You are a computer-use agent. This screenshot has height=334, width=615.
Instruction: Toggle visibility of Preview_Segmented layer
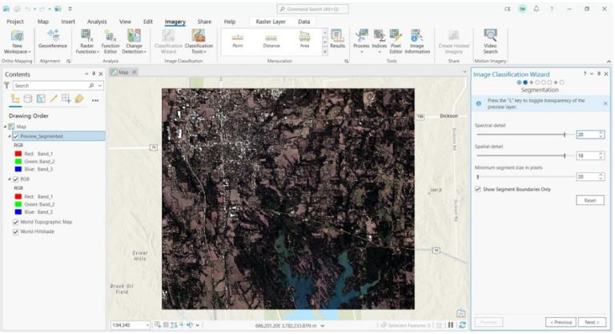[16, 136]
